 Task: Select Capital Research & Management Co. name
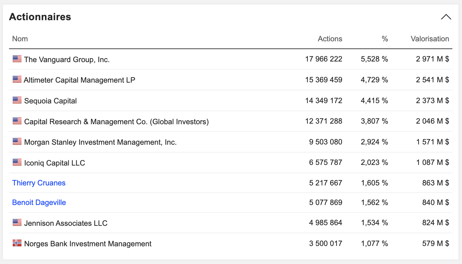(x=116, y=122)
